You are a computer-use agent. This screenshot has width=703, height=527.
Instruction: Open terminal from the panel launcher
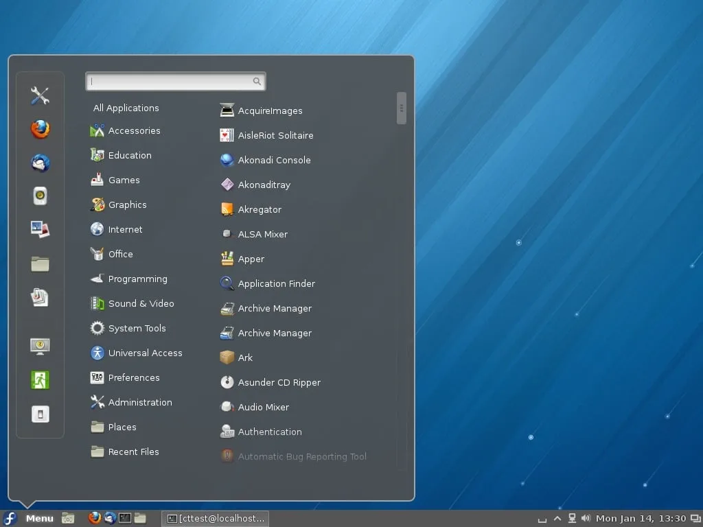tap(125, 519)
